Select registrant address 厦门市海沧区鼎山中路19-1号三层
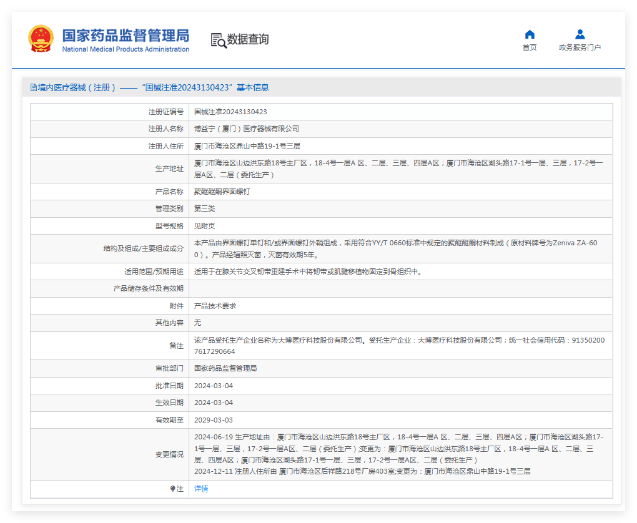 click(247, 146)
